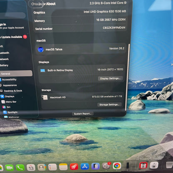Launch the Phone app in Dock
Screen dimensions: 173x173
click(x=20, y=168)
